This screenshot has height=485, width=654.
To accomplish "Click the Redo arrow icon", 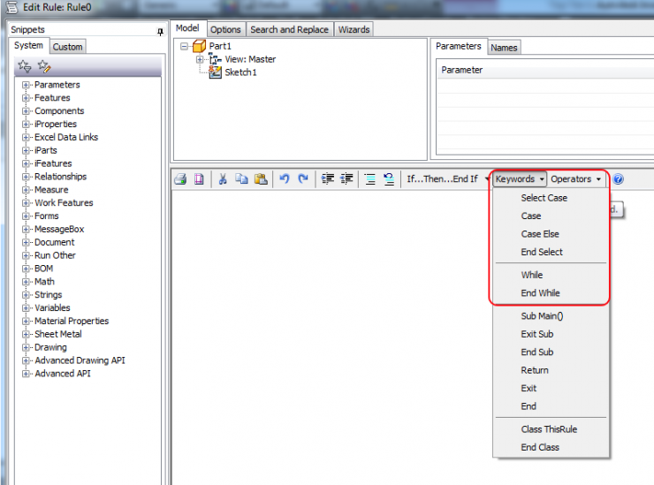I will [303, 179].
